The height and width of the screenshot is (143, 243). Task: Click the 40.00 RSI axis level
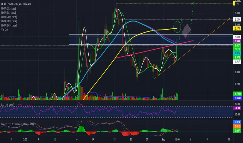237,114
